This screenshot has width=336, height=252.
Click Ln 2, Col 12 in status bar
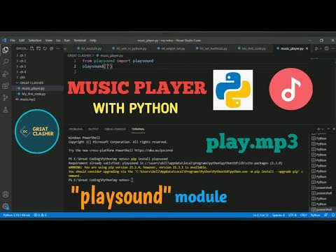(260, 215)
